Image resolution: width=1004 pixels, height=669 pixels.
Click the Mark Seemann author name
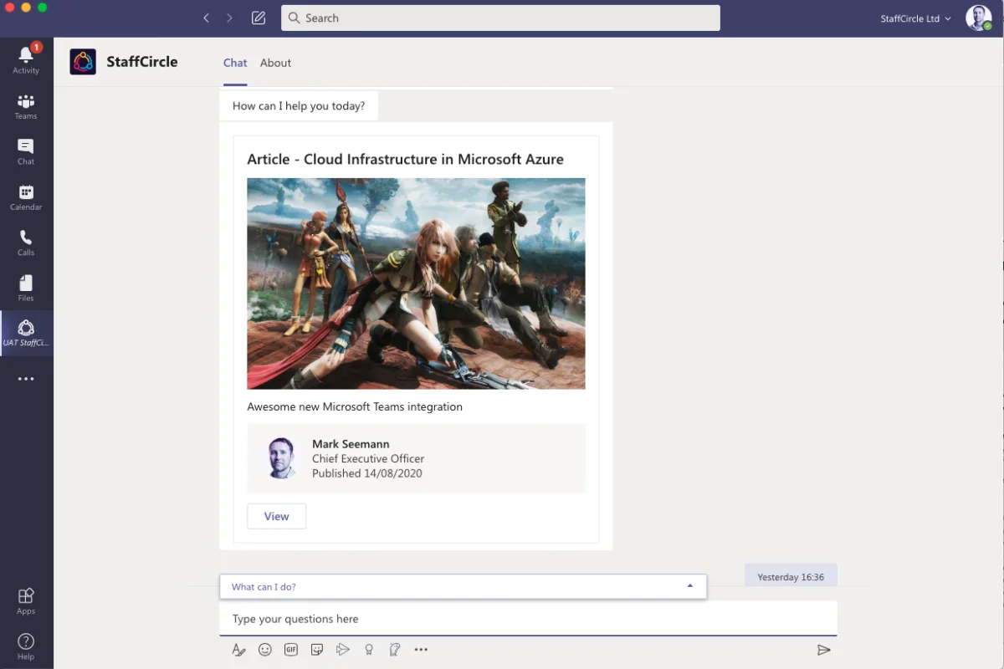(x=351, y=444)
